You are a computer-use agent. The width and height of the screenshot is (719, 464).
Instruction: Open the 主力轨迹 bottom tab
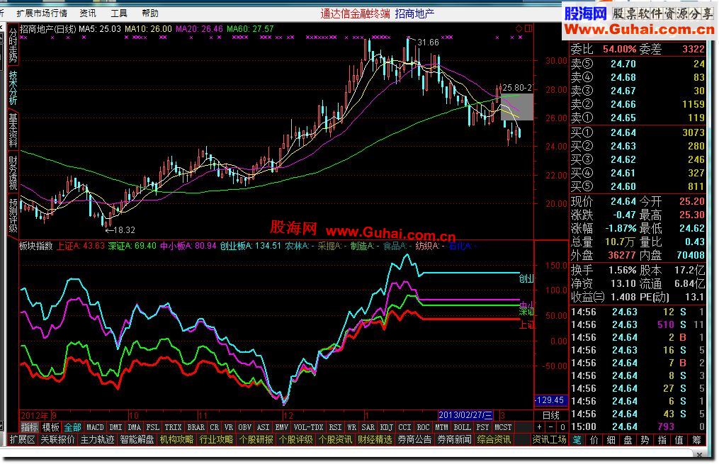[97, 440]
